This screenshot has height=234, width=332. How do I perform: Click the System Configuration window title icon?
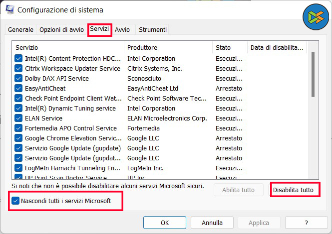pos(9,9)
